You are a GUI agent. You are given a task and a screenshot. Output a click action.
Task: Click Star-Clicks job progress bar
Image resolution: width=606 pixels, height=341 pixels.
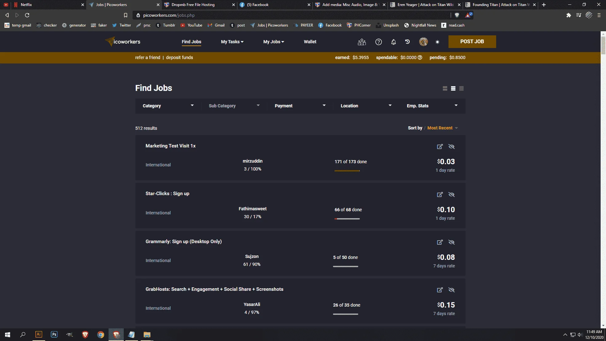coord(347,219)
